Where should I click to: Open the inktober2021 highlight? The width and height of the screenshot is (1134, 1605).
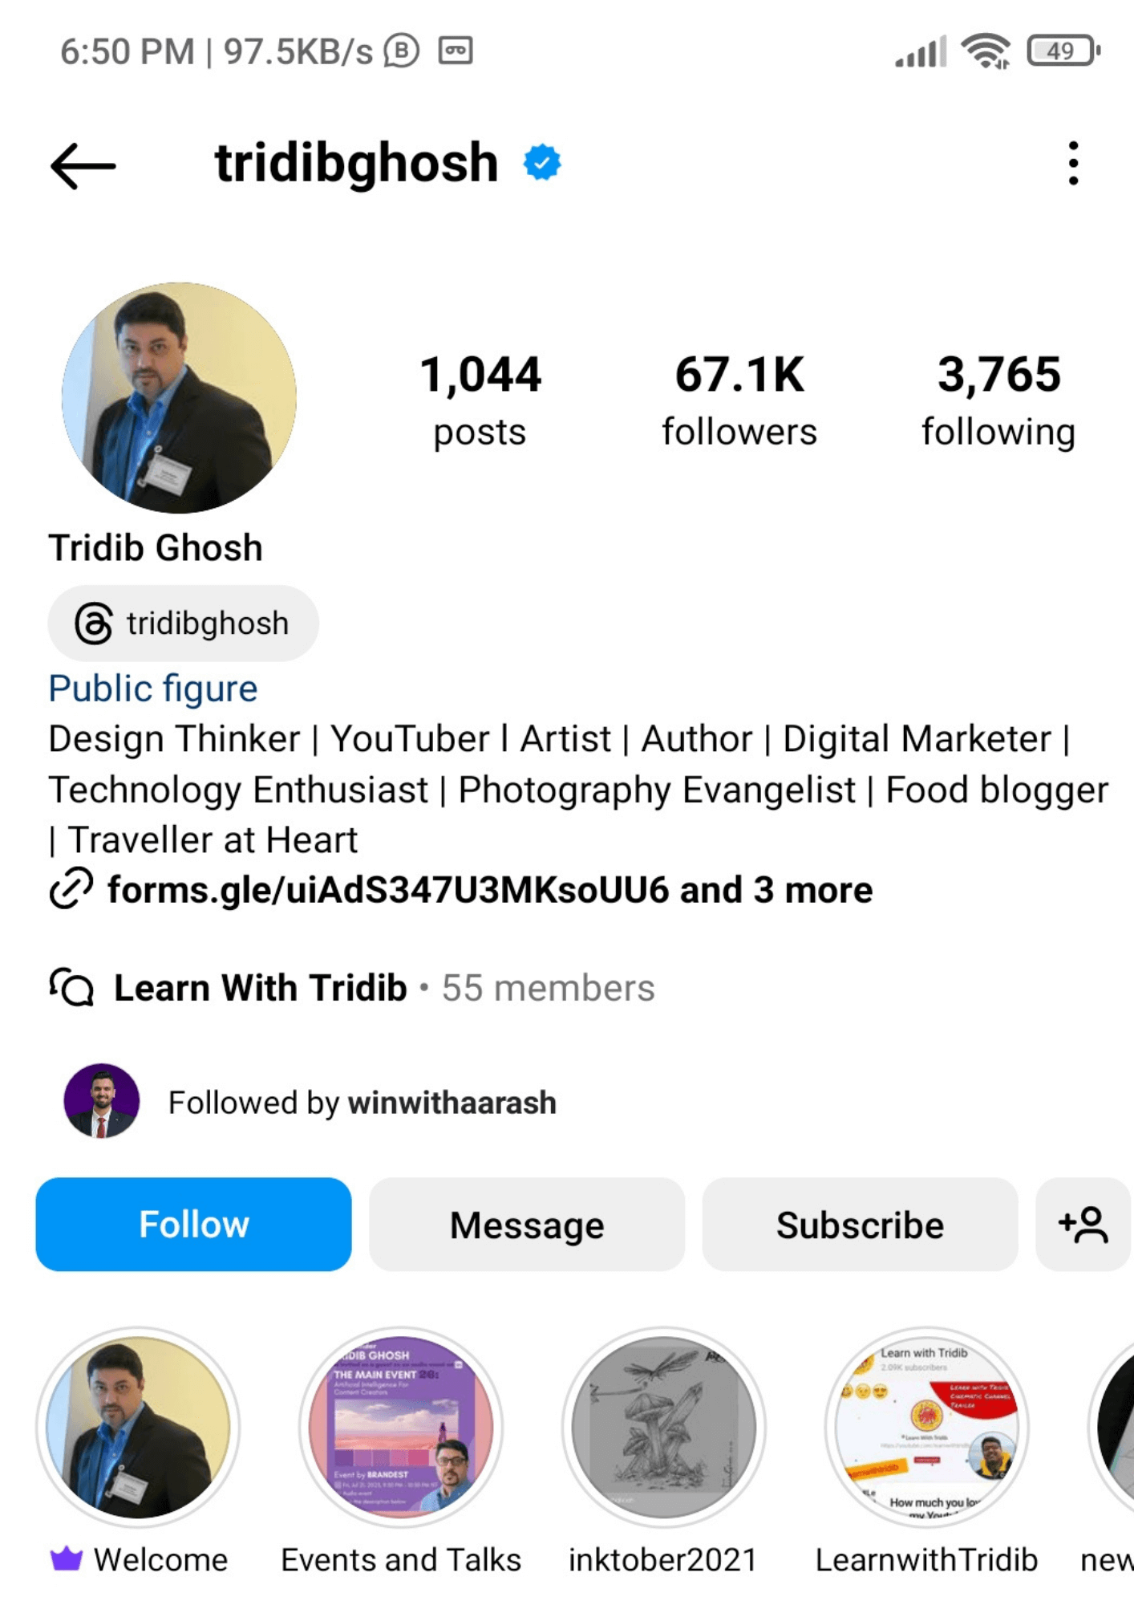(x=663, y=1428)
